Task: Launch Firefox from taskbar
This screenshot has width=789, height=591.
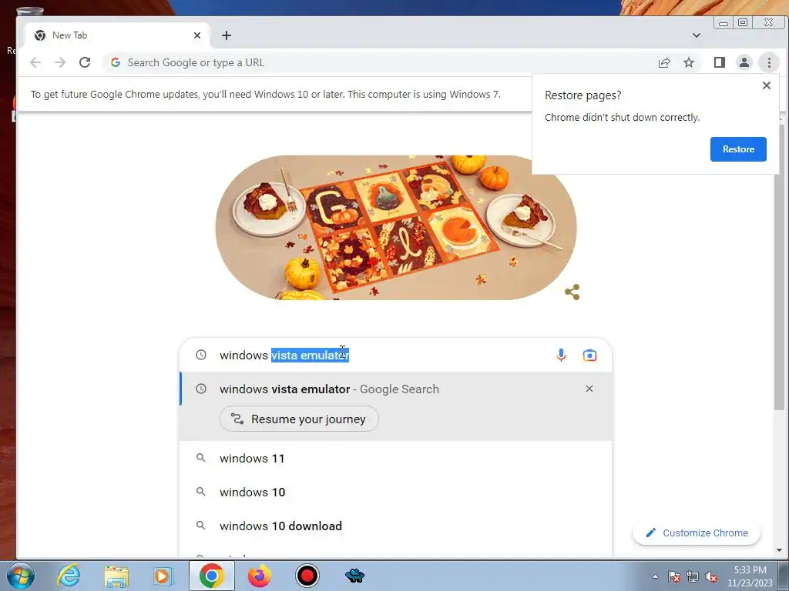Action: 259,576
